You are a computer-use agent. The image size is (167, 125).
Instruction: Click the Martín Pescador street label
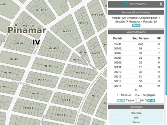point(89,63)
